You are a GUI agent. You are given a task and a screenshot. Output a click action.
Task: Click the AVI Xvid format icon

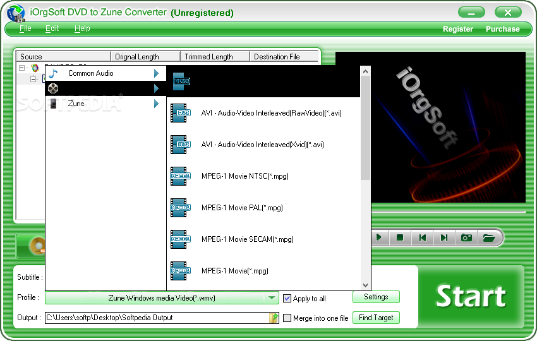pyautogui.click(x=181, y=145)
